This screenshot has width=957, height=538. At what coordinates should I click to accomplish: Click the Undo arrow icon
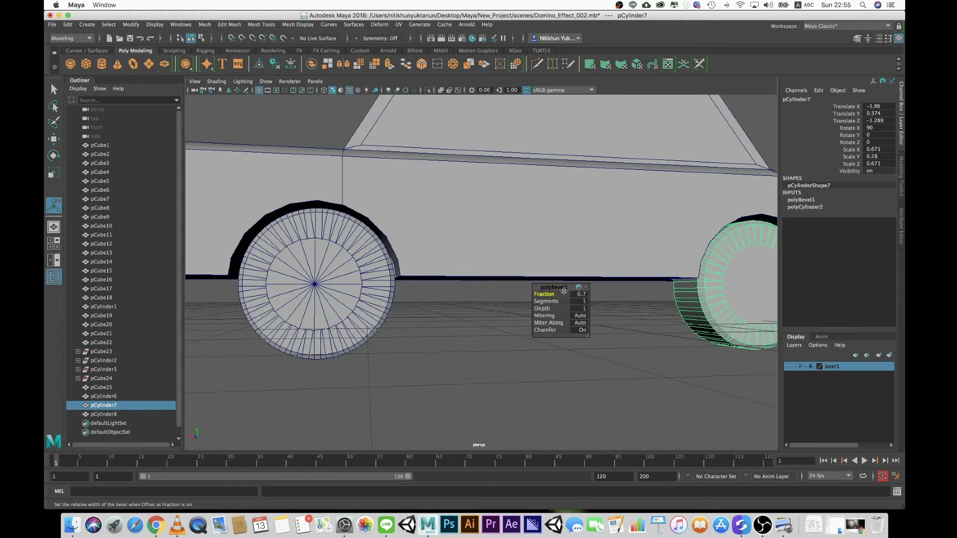pos(140,38)
